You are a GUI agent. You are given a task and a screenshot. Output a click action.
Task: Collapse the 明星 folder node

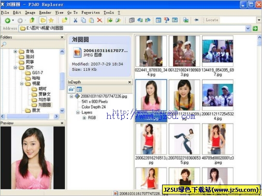(x=22, y=84)
